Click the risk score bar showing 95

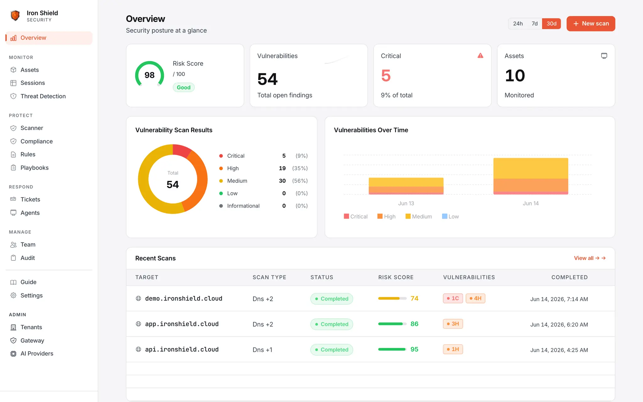(392, 349)
